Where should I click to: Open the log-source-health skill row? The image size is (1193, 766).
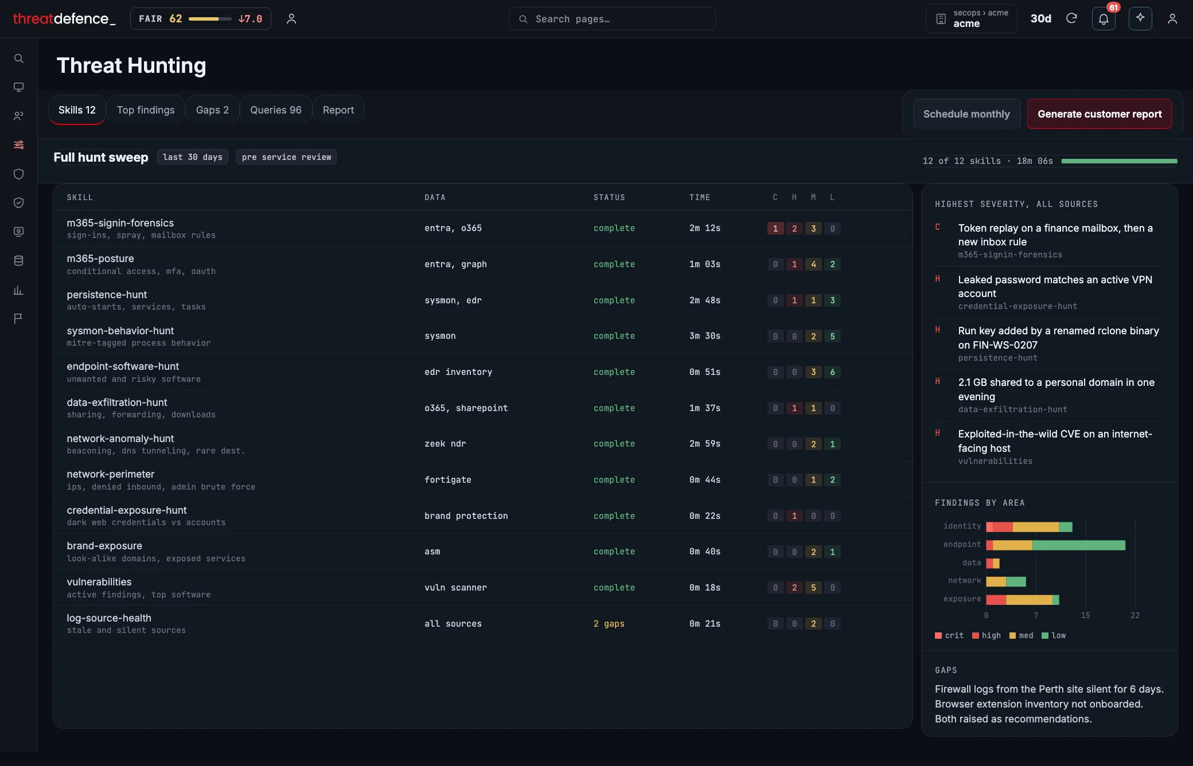(x=482, y=624)
